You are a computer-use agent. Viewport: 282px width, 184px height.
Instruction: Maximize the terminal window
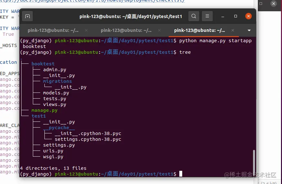tap(236, 16)
